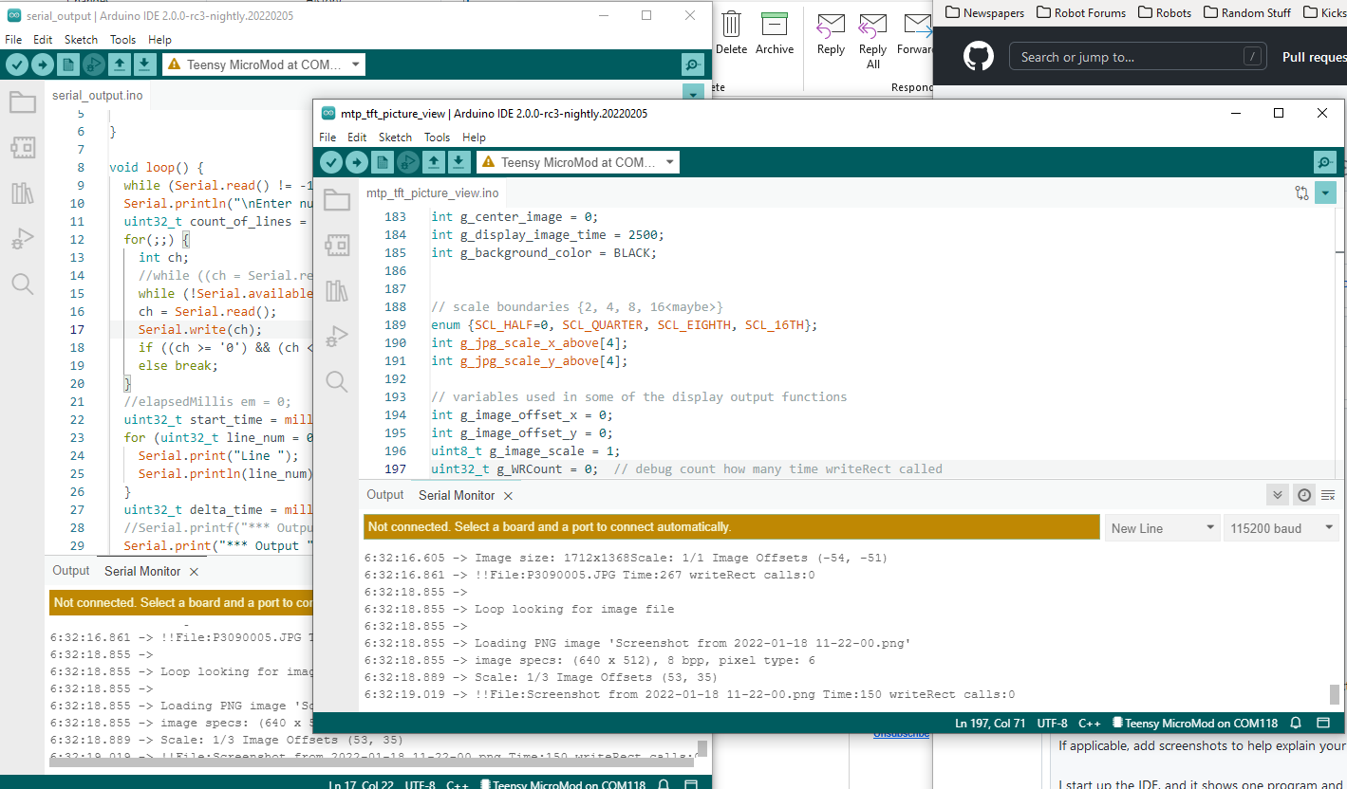The height and width of the screenshot is (789, 1347).
Task: Open board selector in serial_output window
Action: (x=263, y=64)
